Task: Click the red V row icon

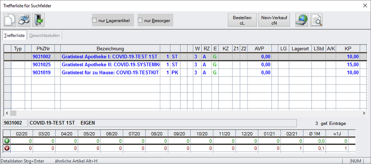Action: 7,148
